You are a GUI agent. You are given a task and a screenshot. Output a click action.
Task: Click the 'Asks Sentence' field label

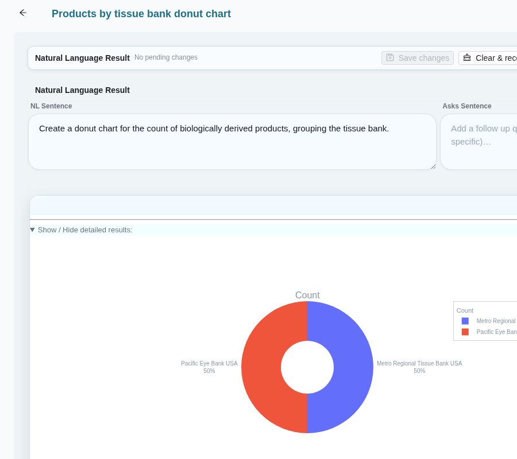pyautogui.click(x=466, y=106)
